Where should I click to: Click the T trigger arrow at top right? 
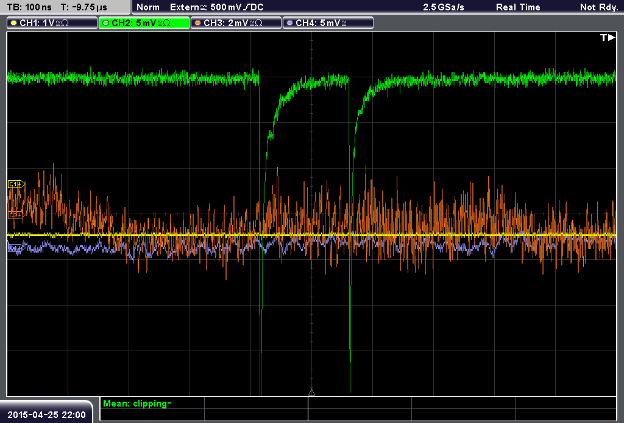click(608, 37)
